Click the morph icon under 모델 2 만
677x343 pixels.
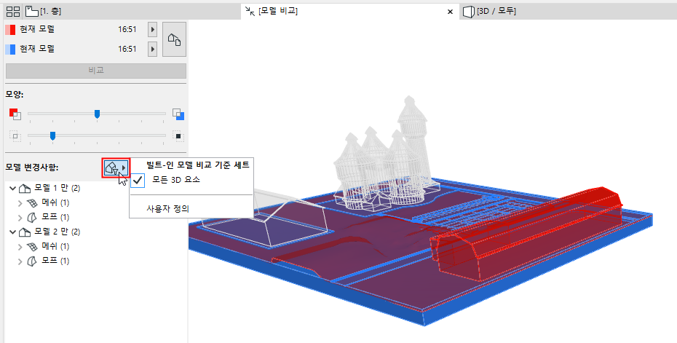coord(32,261)
